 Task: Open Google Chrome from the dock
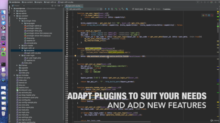(3, 49)
